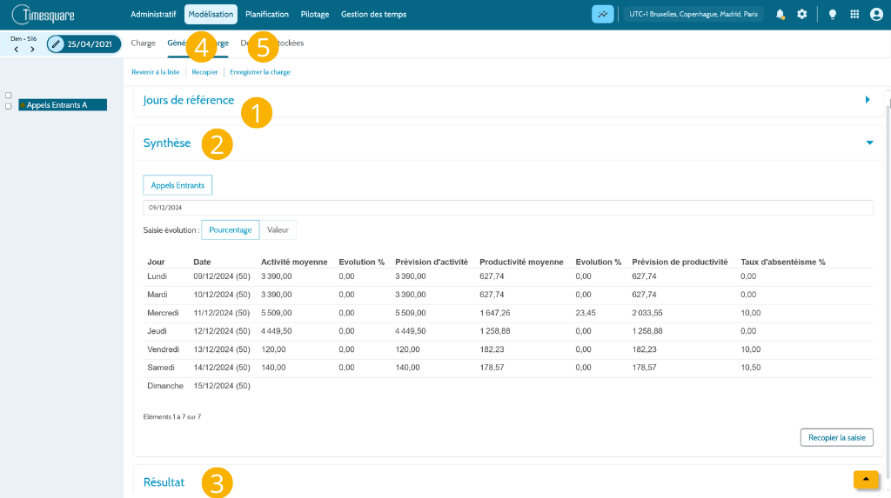Click Jeudi productivity 1 258,88
This screenshot has height=498, width=891.
pos(495,331)
